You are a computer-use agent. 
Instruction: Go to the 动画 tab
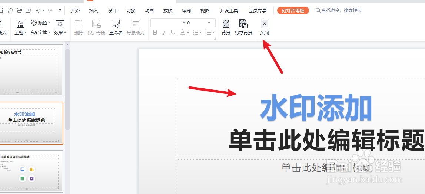(149, 11)
